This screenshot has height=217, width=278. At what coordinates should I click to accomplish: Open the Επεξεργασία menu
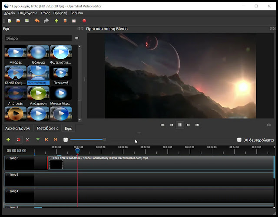point(28,13)
